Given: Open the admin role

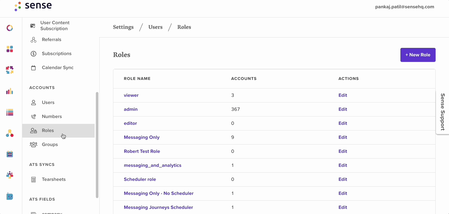Looking at the screenshot, I should [x=131, y=109].
